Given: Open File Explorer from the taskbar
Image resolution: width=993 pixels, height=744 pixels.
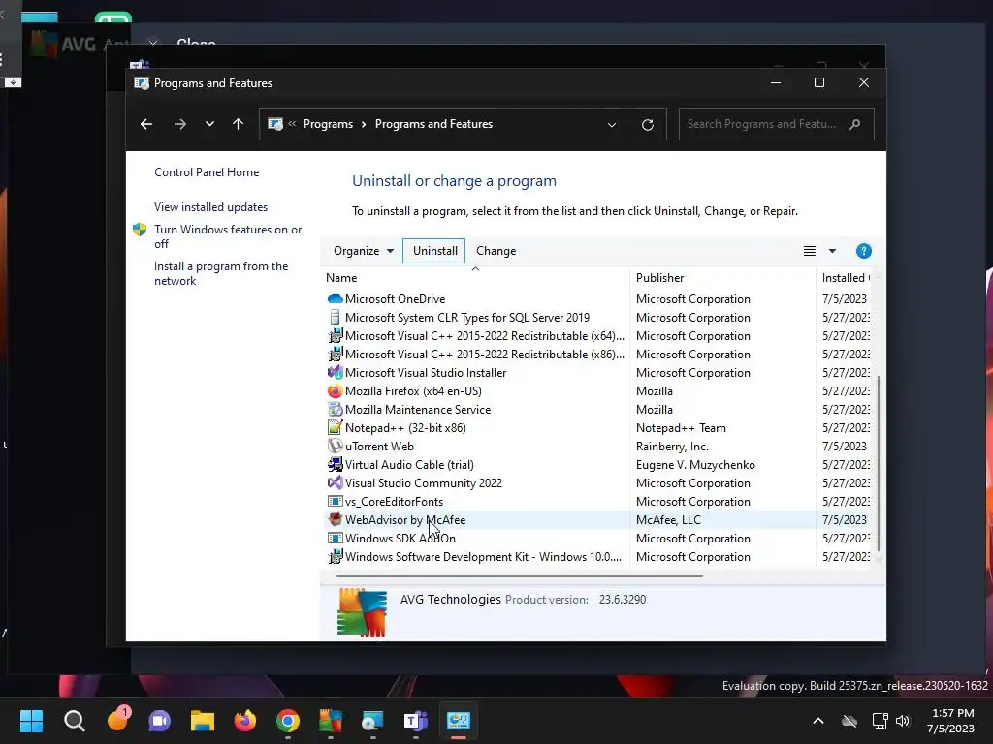Looking at the screenshot, I should pyautogui.click(x=203, y=721).
